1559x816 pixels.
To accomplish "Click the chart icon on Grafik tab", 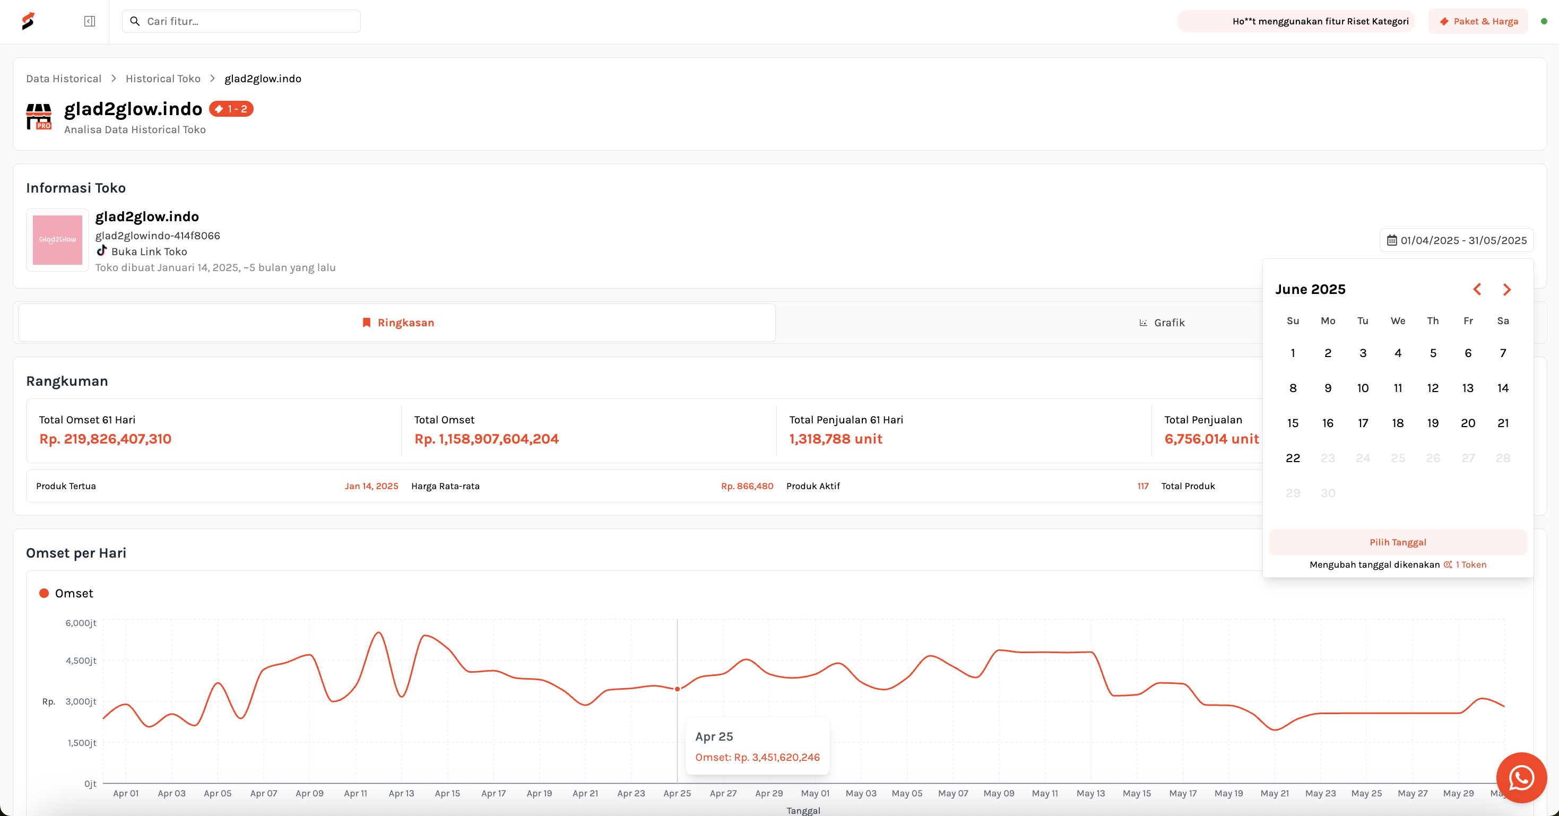I will pos(1142,323).
